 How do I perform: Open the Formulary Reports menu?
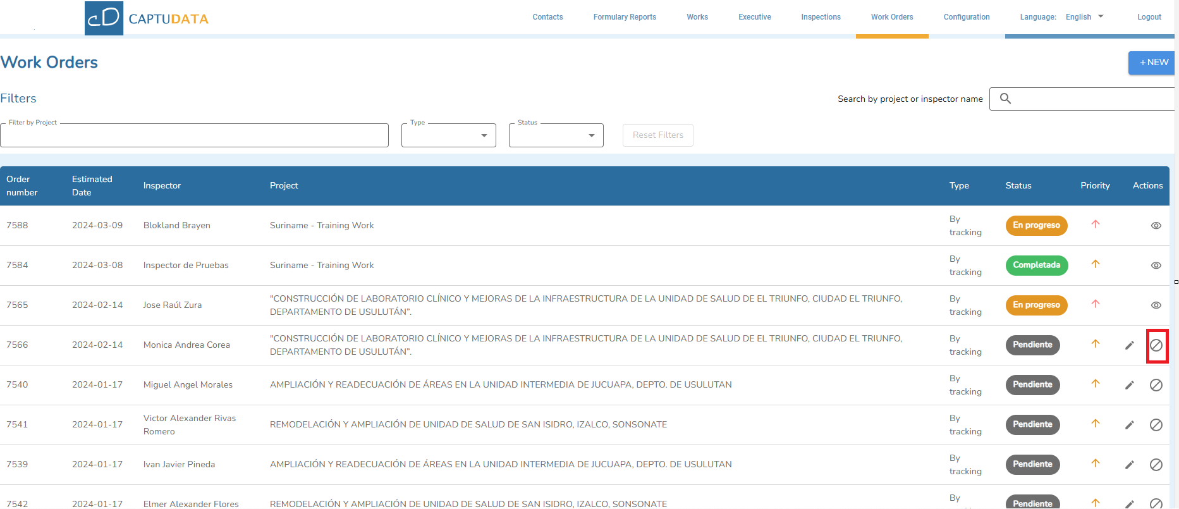point(625,17)
